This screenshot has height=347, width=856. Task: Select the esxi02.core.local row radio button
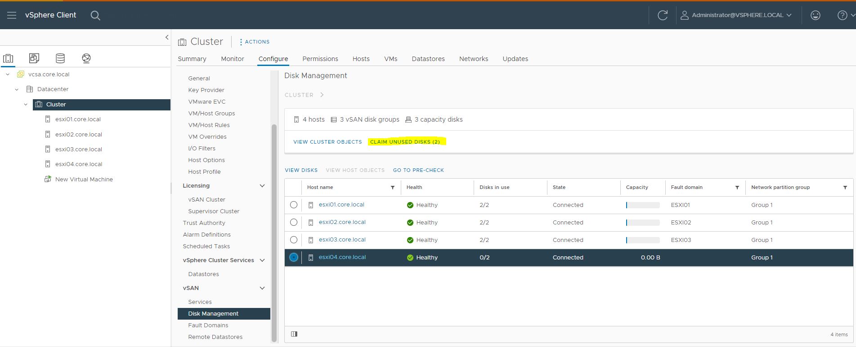(294, 222)
